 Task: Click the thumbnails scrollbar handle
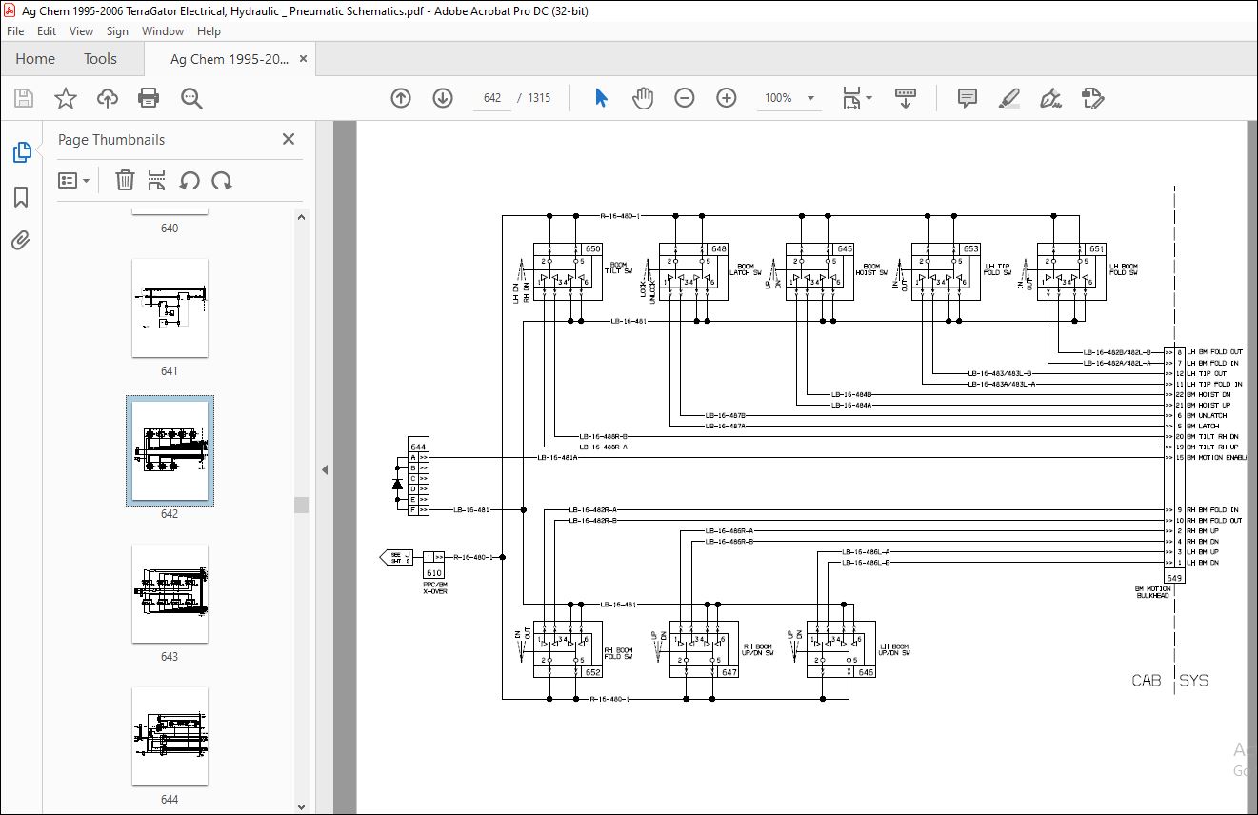(302, 505)
